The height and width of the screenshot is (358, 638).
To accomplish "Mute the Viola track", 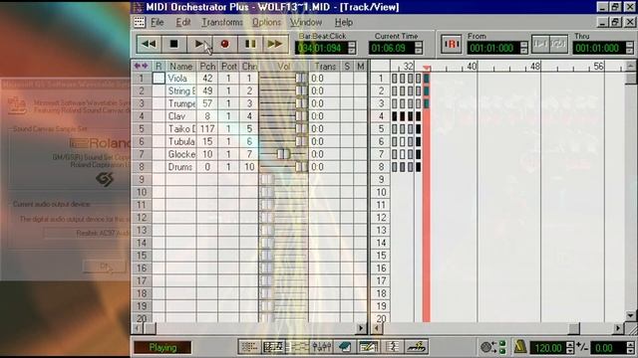I will [361, 78].
